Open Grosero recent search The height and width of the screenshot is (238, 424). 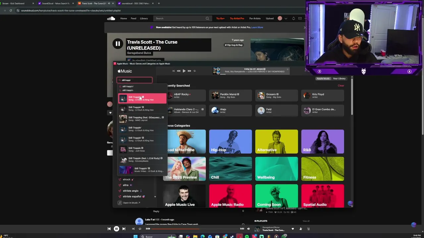[276, 96]
